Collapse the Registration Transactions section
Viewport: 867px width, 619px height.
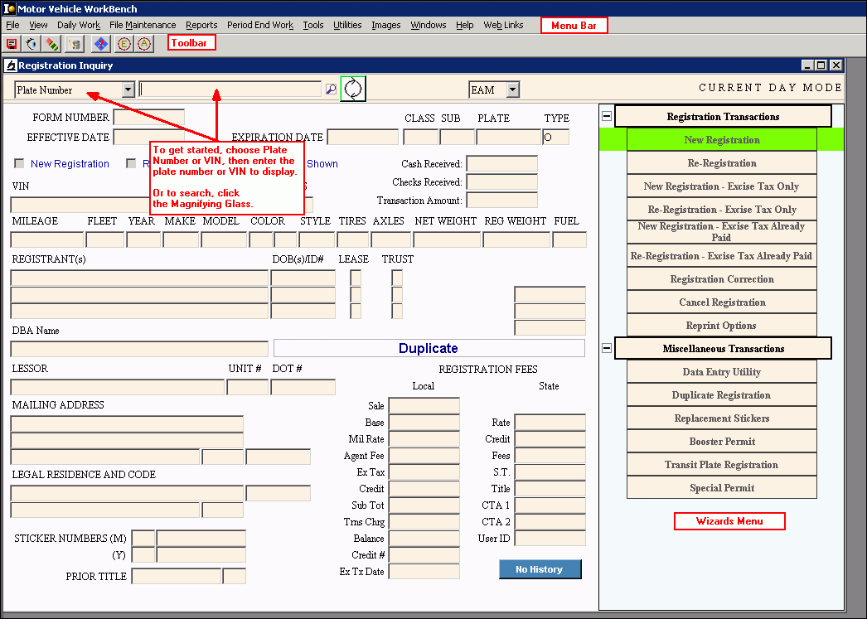tap(607, 116)
